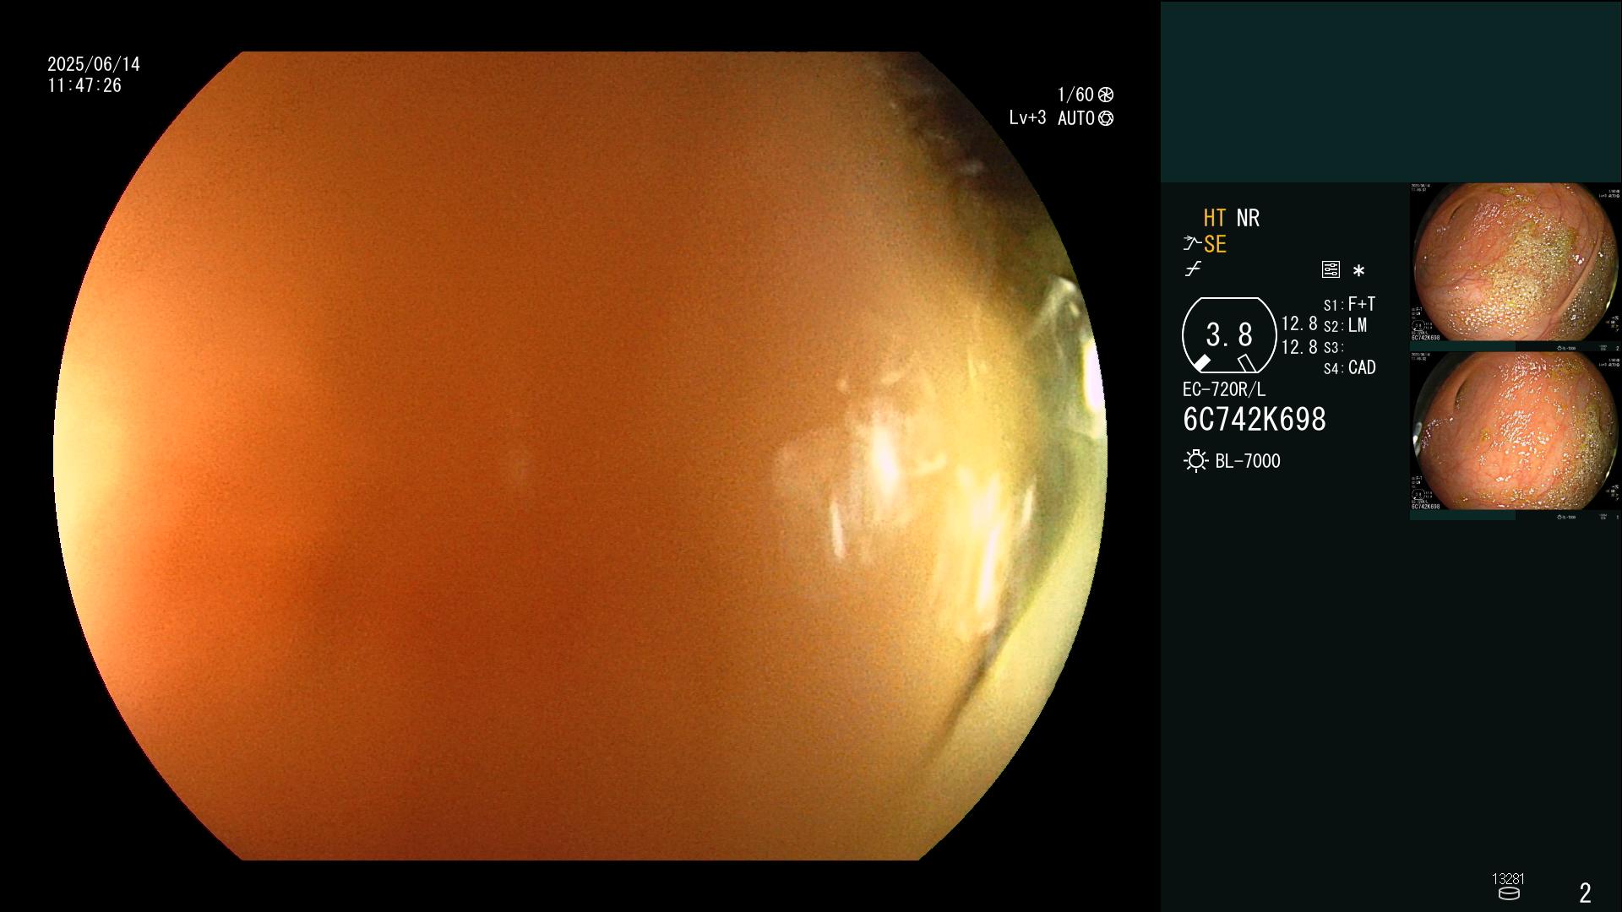1622x912 pixels.
Task: Click the 13281 remaining storage count
Action: click(1508, 879)
